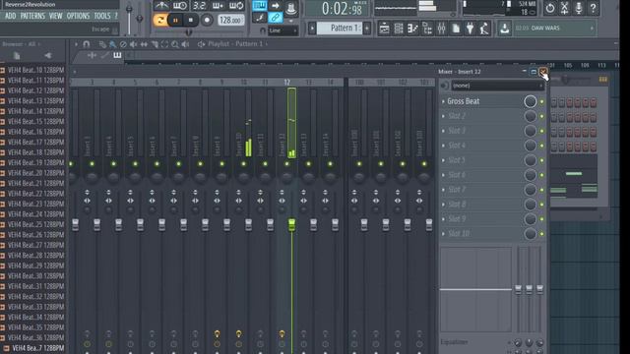
Task: Open the OPTIONS menu
Action: 78,16
